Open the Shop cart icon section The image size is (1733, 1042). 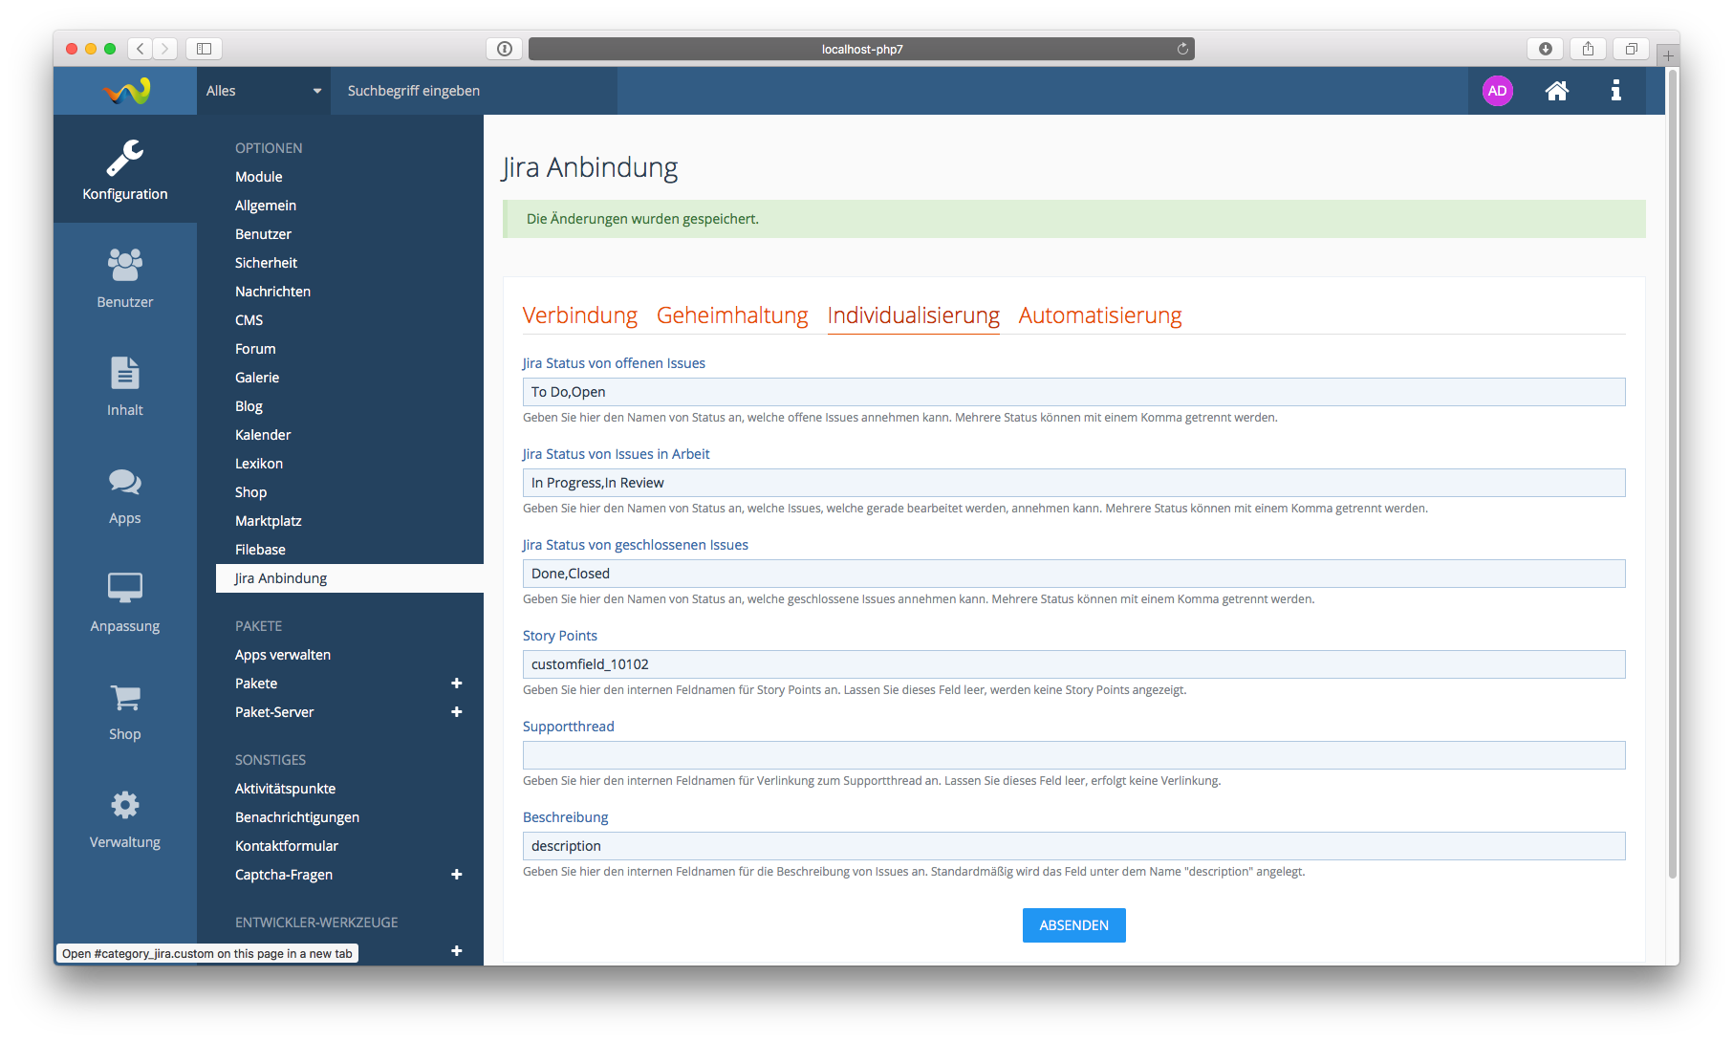click(x=124, y=710)
